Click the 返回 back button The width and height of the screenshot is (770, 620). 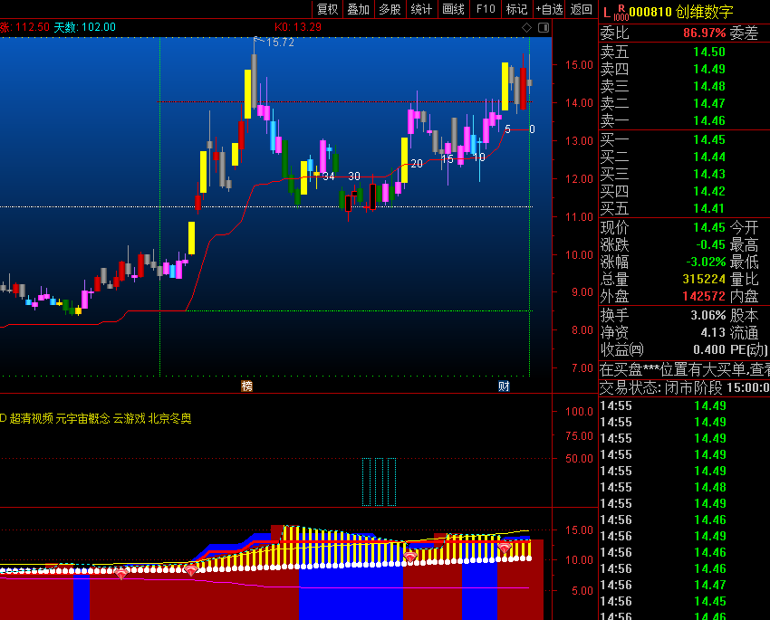[x=581, y=9]
